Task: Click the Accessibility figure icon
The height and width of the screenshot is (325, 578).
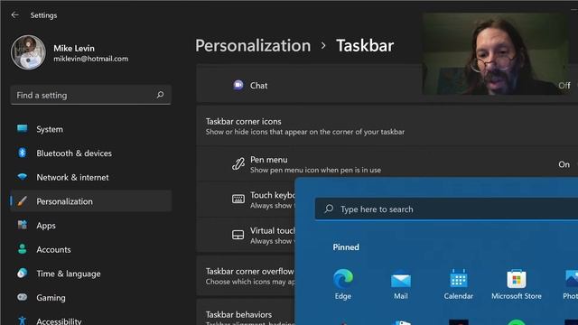Action: tap(22, 320)
